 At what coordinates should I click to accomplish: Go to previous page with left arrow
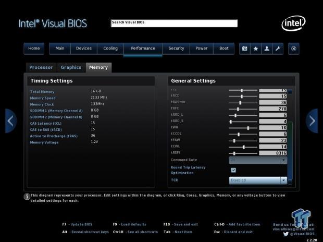pos(10,121)
